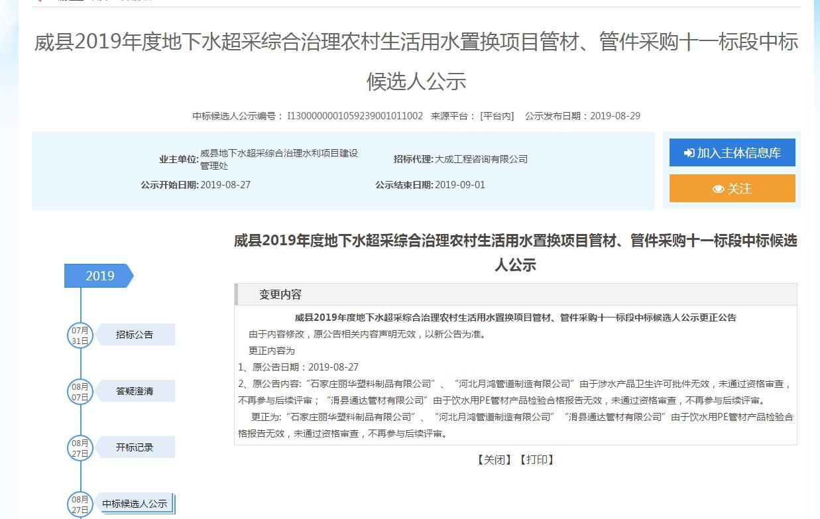This screenshot has height=519, width=820.
Task: Click the 2019 year flag on timeline
Action: click(x=99, y=276)
